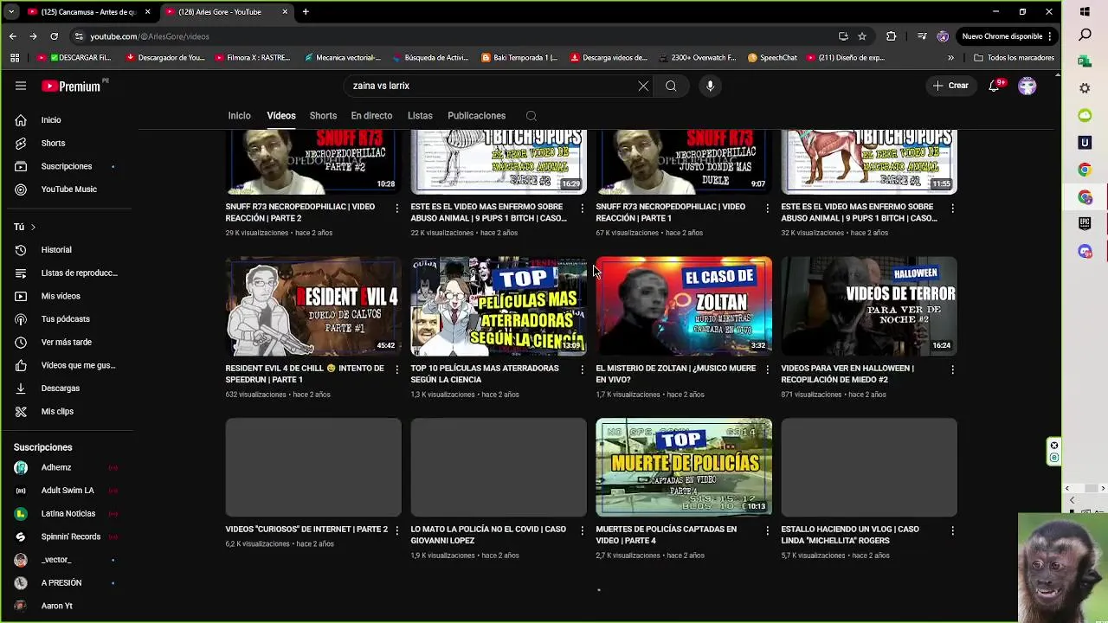The height and width of the screenshot is (623, 1108).
Task: Open the Todos los marcadores folder
Action: pyautogui.click(x=1014, y=58)
